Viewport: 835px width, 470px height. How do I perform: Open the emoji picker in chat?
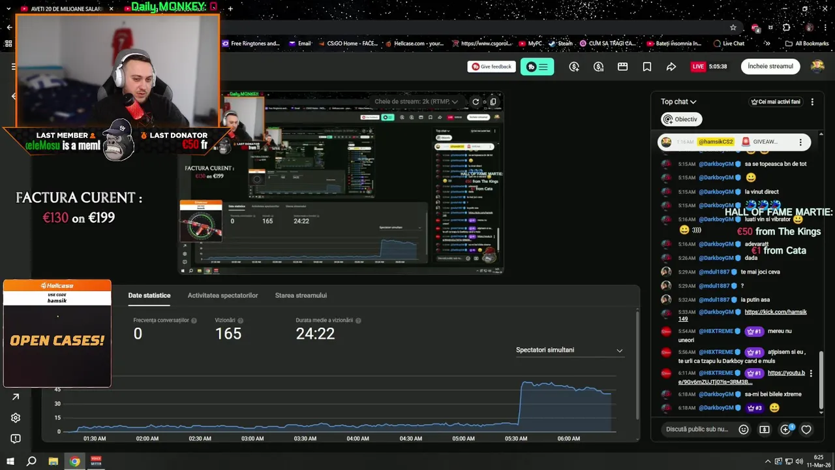click(744, 430)
